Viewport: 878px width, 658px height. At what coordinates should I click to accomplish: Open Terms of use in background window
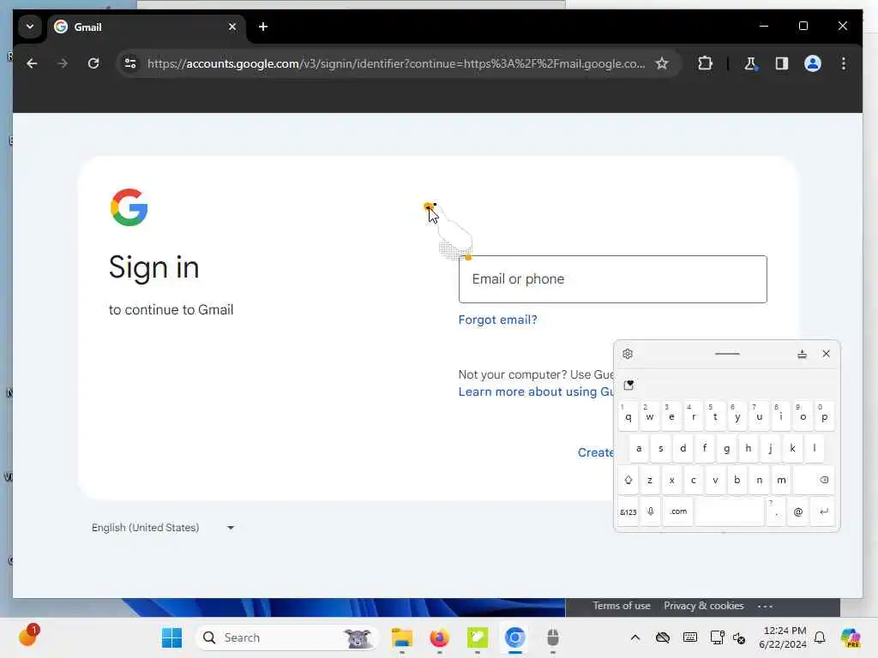(x=622, y=606)
